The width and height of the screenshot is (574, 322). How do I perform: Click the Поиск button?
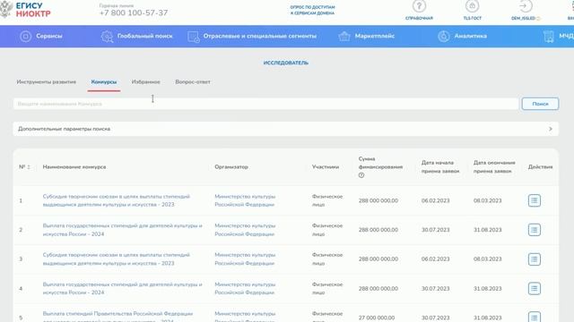click(540, 104)
